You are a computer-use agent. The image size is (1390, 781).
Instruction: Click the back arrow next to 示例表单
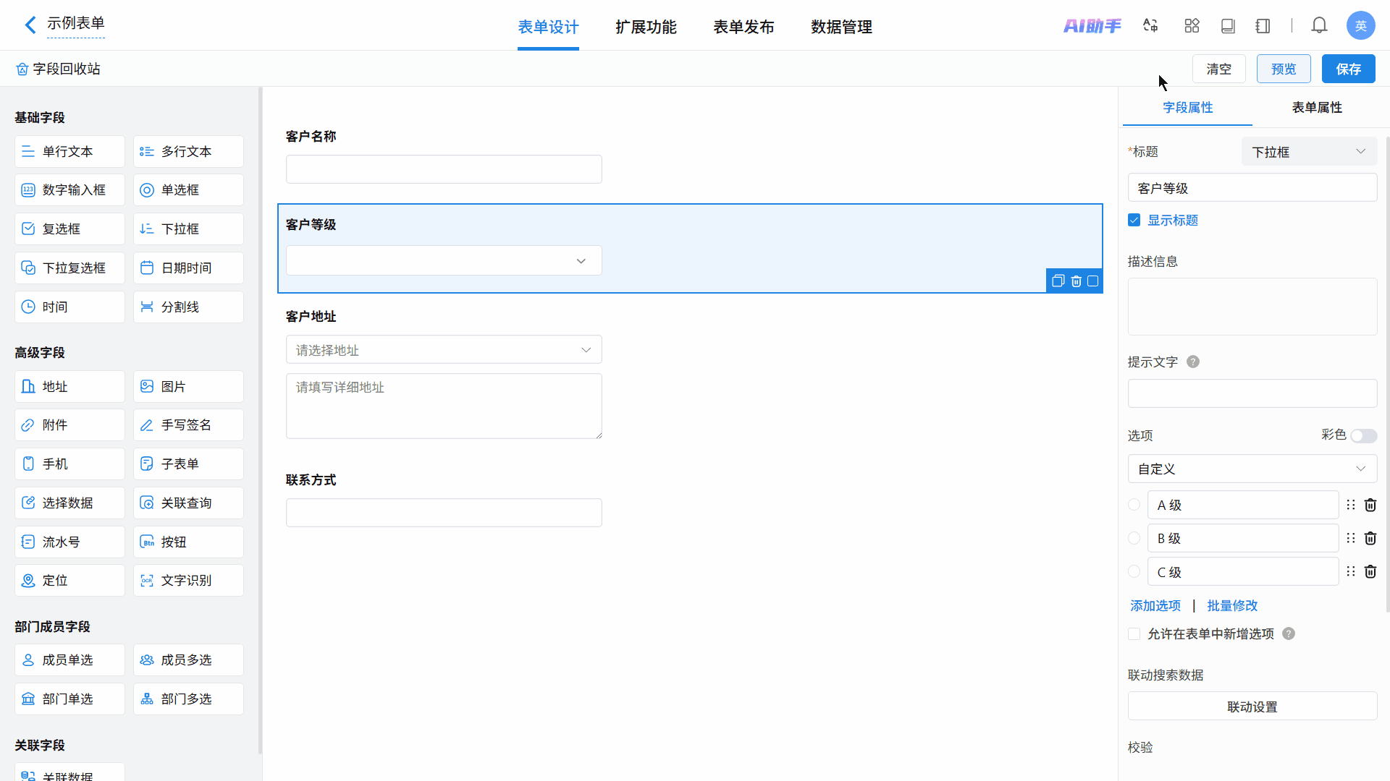point(30,25)
